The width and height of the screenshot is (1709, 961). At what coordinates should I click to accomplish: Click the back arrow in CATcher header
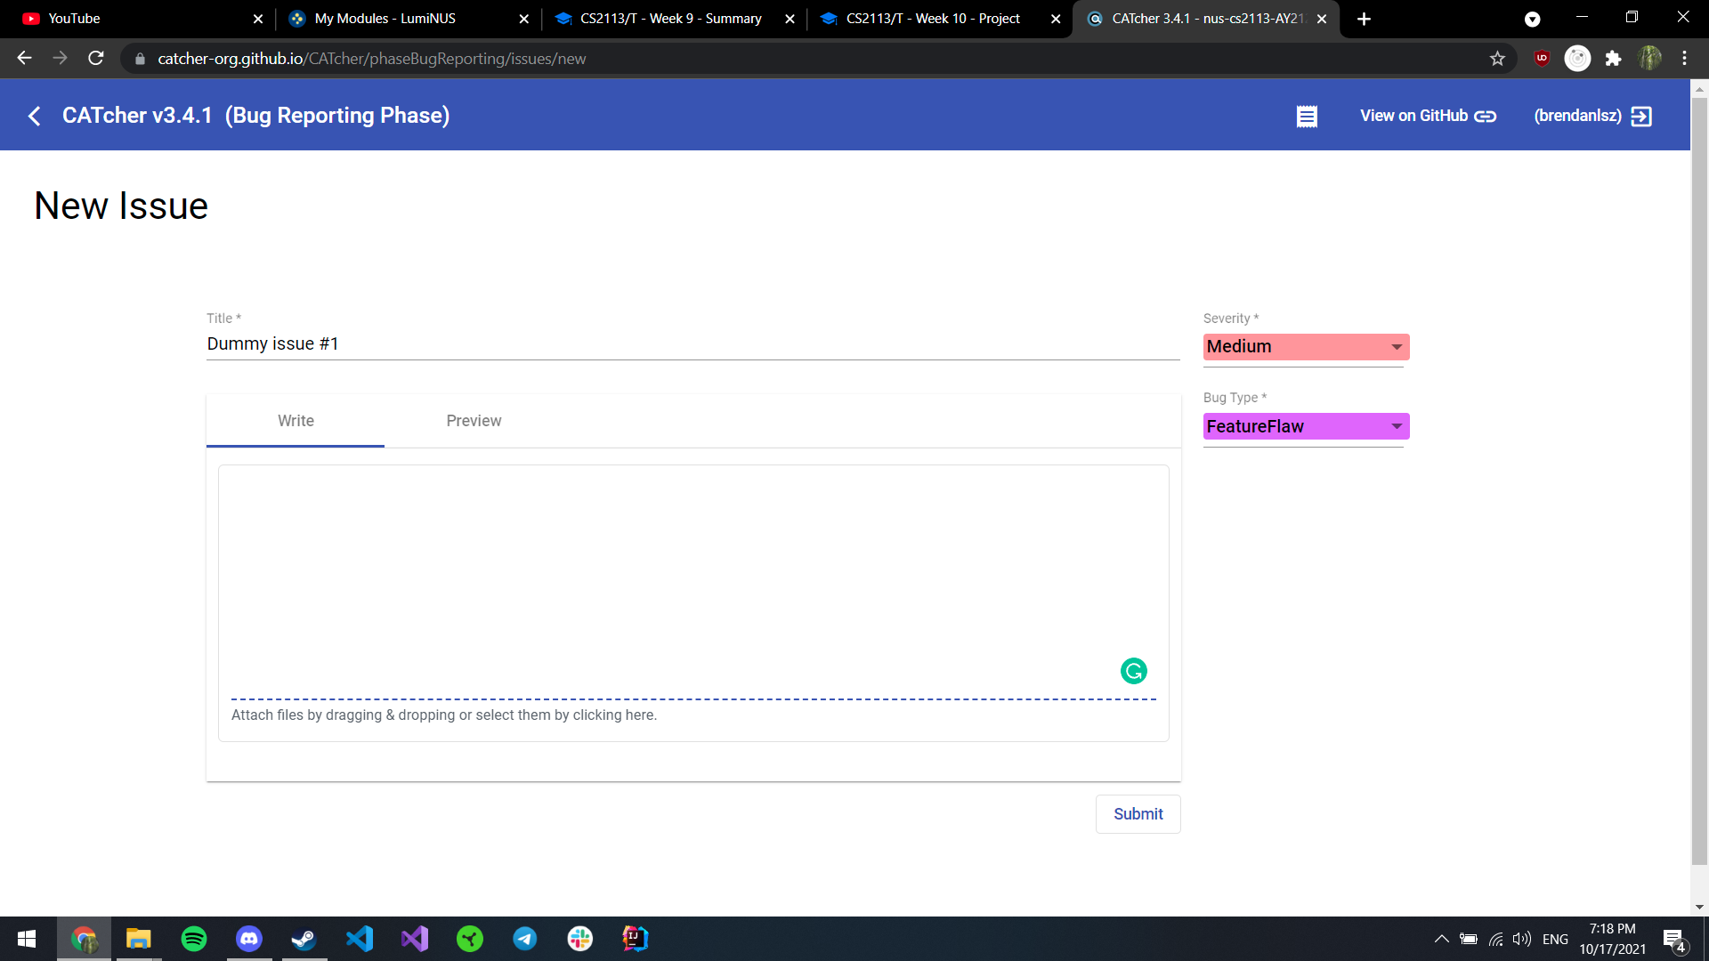click(35, 116)
